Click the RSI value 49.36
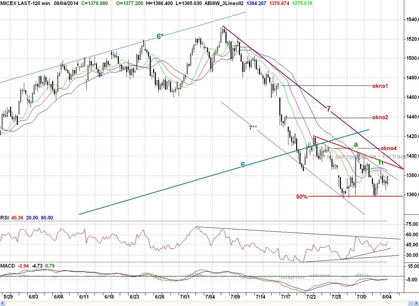This screenshot has height=306, width=419. (18, 218)
